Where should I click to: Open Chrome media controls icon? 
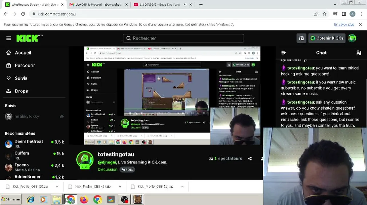coord(336,14)
